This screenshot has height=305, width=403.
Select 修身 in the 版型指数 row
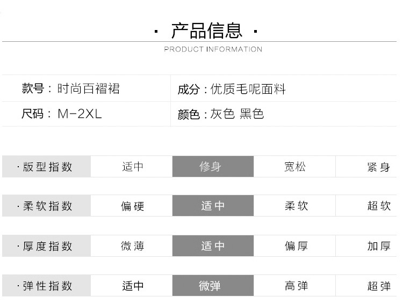(x=213, y=167)
